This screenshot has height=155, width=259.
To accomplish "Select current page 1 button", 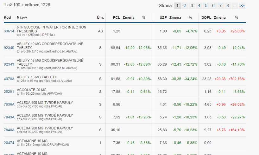I will [x=177, y=6].
